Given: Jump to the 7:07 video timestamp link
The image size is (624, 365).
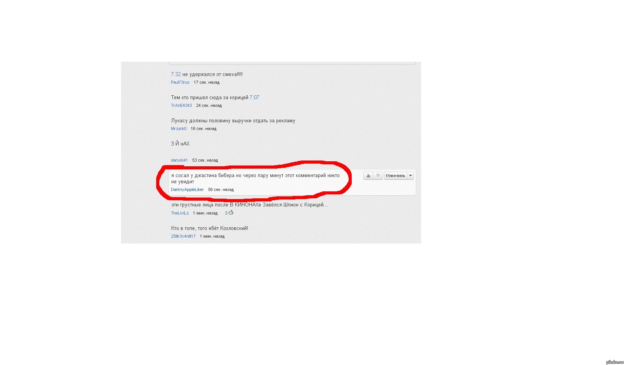Looking at the screenshot, I should pos(255,97).
